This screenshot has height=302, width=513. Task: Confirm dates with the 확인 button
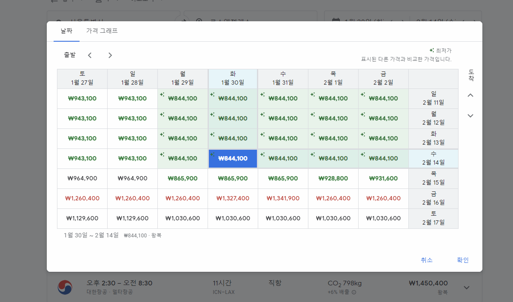click(462, 260)
